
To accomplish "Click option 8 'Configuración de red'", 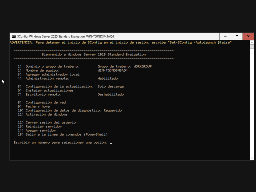I will (42, 102).
